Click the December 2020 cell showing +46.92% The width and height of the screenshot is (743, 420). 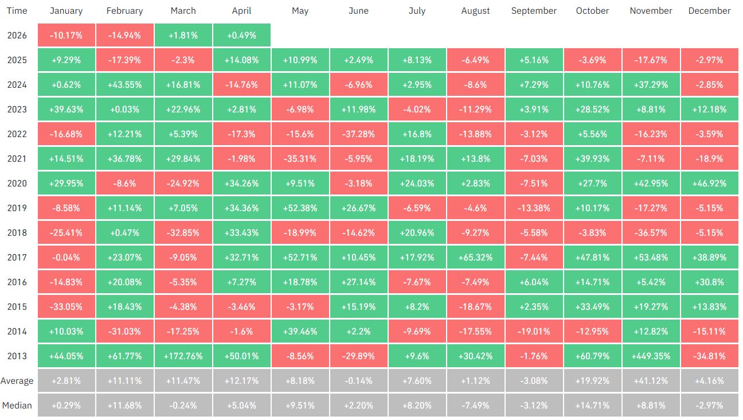[709, 183]
